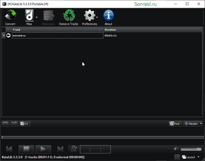Click the status bar track count text
Image resolution: width=205 pixels, height=161 pixels.
tap(55, 157)
